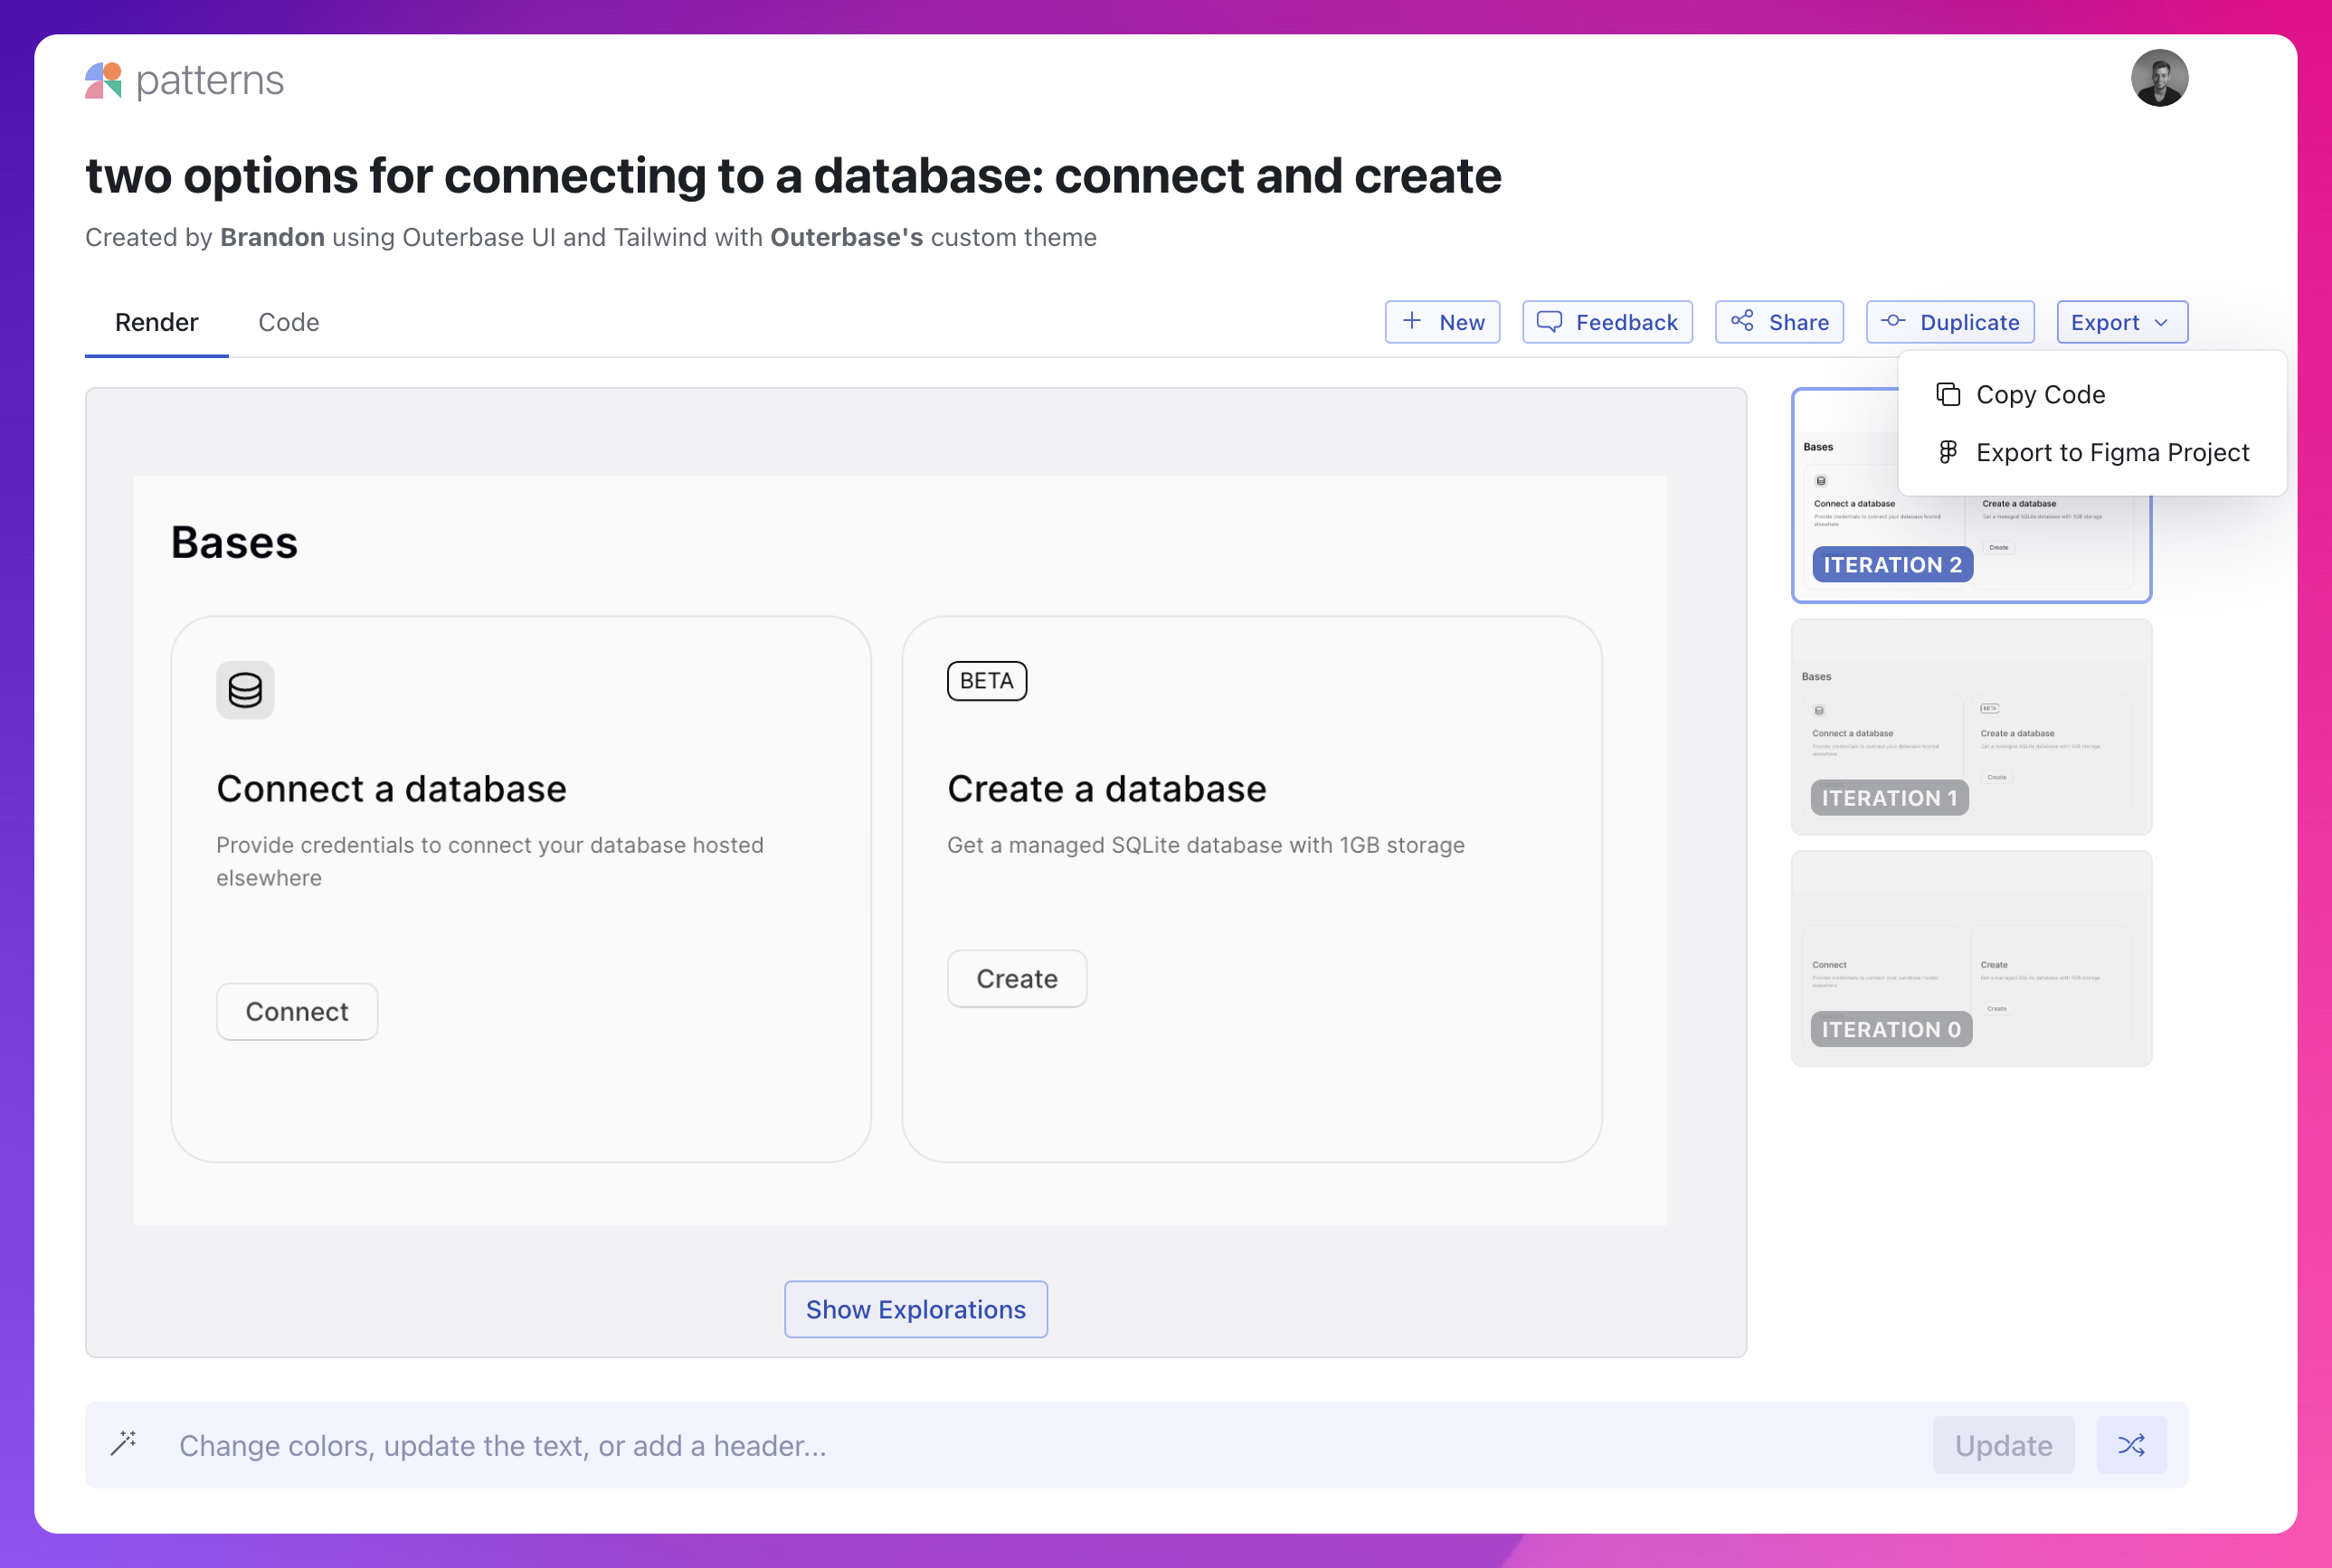
Task: Open the Feedback dialog
Action: 1606,322
